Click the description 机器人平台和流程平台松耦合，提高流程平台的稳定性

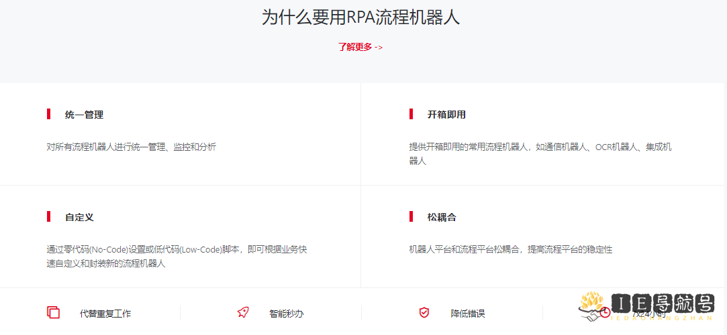pos(510,249)
